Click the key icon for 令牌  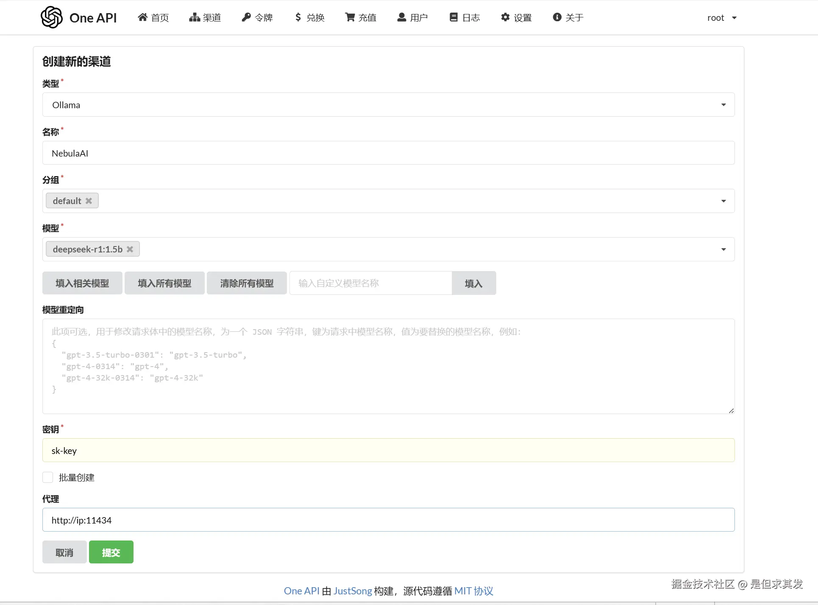pyautogui.click(x=246, y=17)
